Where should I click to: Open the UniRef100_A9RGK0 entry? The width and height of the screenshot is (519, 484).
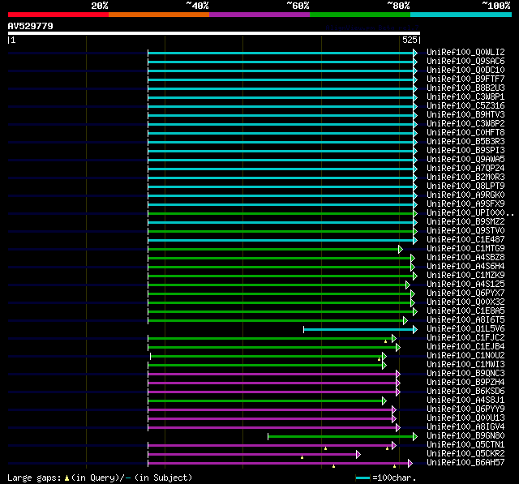(465, 195)
